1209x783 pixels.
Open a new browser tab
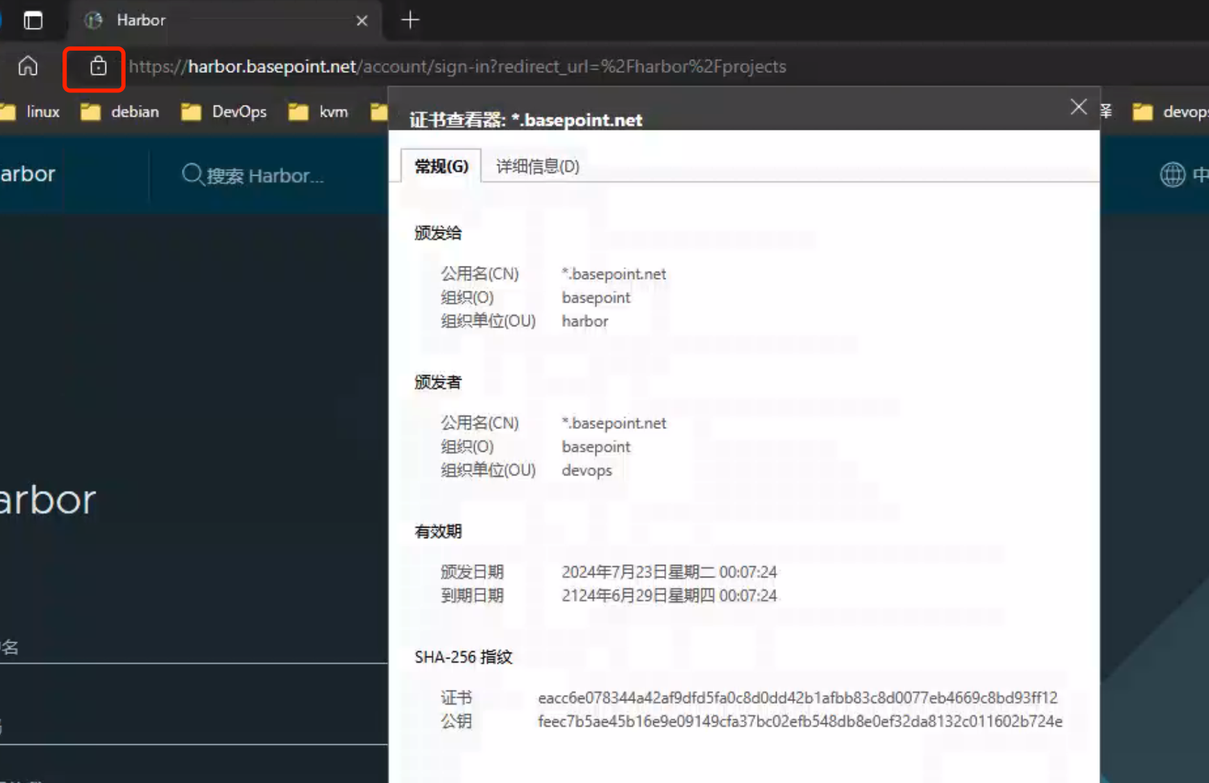point(410,20)
